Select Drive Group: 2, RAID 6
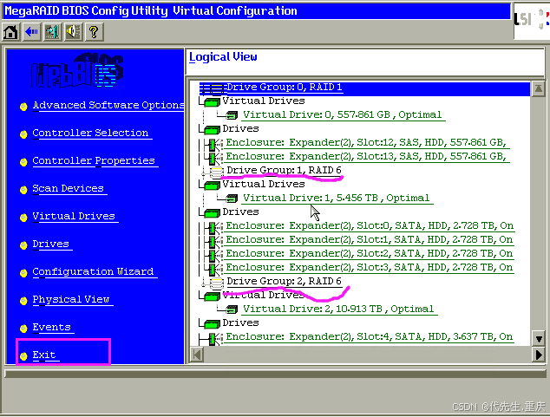The width and height of the screenshot is (550, 417). pos(285,282)
